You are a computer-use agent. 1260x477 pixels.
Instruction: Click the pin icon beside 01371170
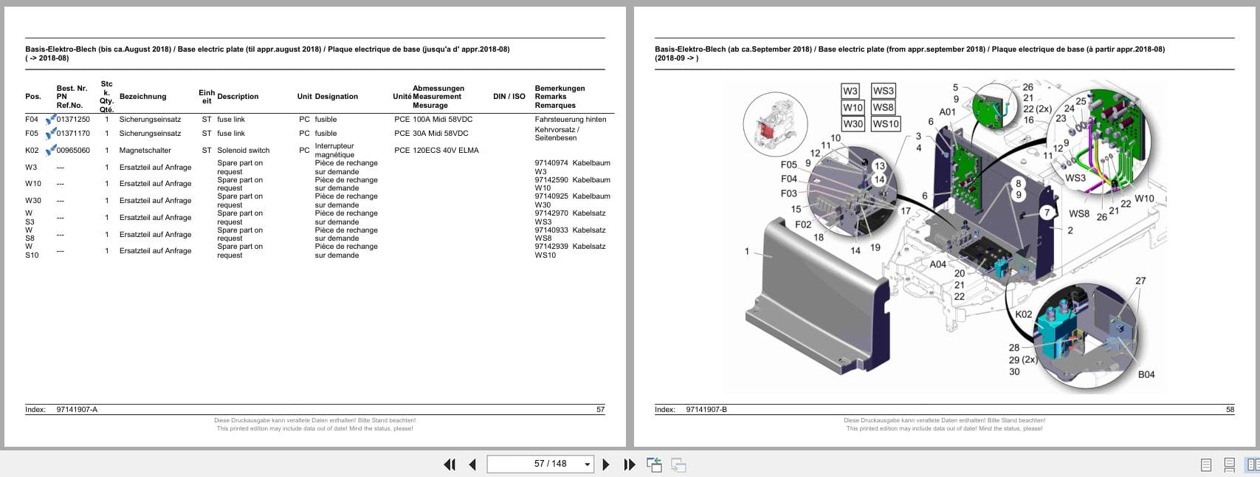51,134
